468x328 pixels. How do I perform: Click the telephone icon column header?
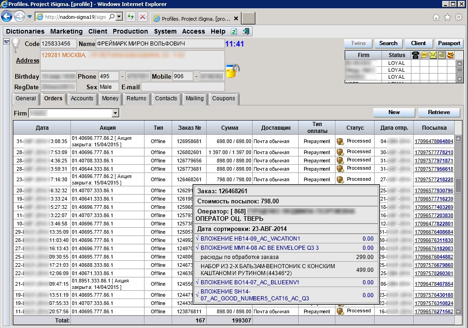415,55
